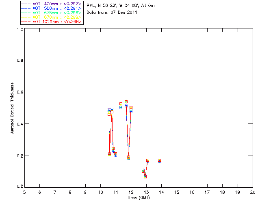
Task: Click the AOT 1020nm legend entry
Action: coord(51,22)
